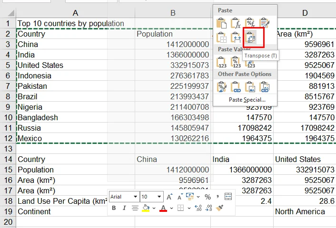This screenshot has width=336, height=228.
Task: Open the font size dropdown
Action: click(x=158, y=197)
